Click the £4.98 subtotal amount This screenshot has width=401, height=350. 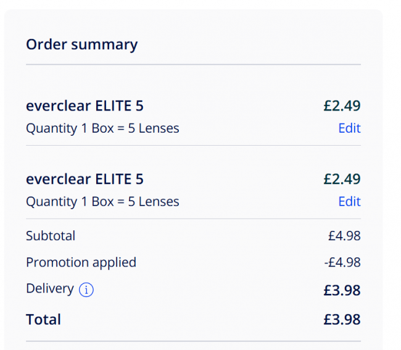pos(344,236)
